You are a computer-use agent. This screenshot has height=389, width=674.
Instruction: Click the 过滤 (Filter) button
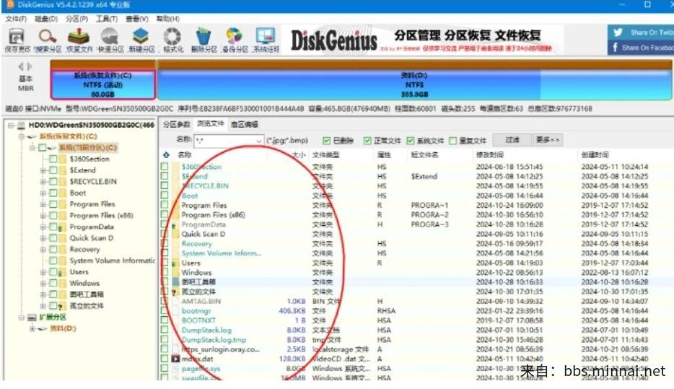[512, 140]
